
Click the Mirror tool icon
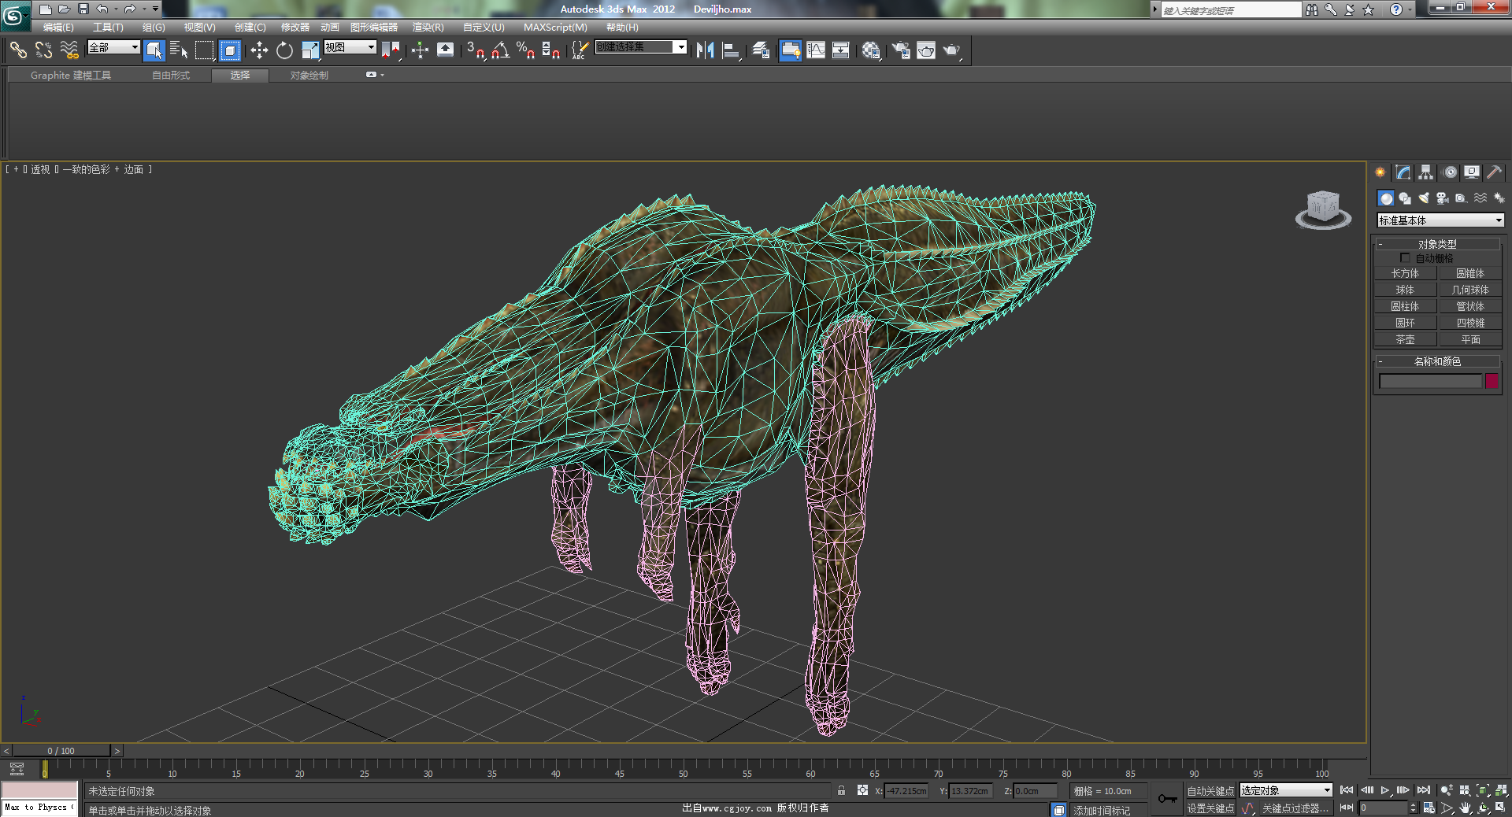pos(705,50)
